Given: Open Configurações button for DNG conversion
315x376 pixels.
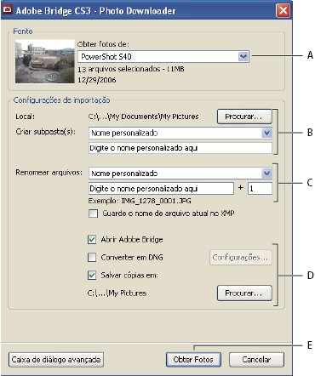Looking at the screenshot, I should coord(241,257).
